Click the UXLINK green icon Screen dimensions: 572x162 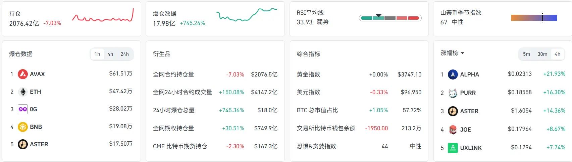(x=453, y=148)
